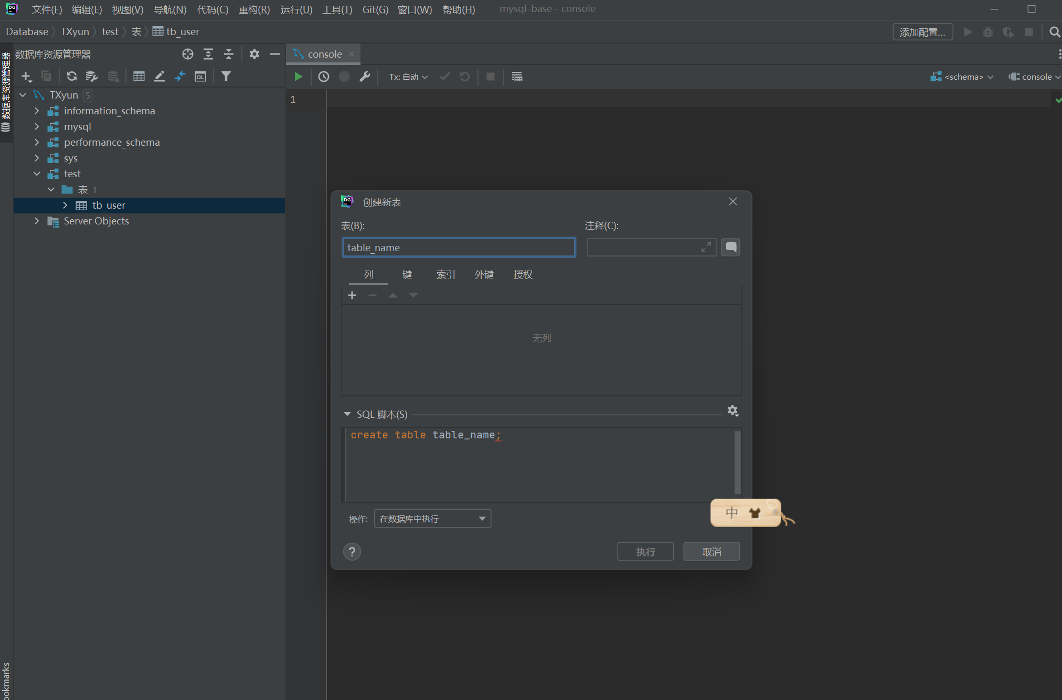Click the table name input field

click(459, 247)
